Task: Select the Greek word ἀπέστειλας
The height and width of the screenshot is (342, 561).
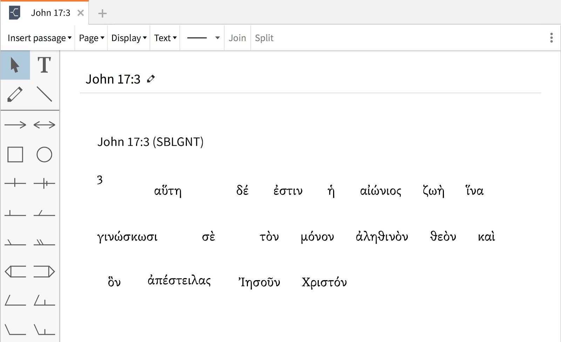Action: tap(179, 281)
